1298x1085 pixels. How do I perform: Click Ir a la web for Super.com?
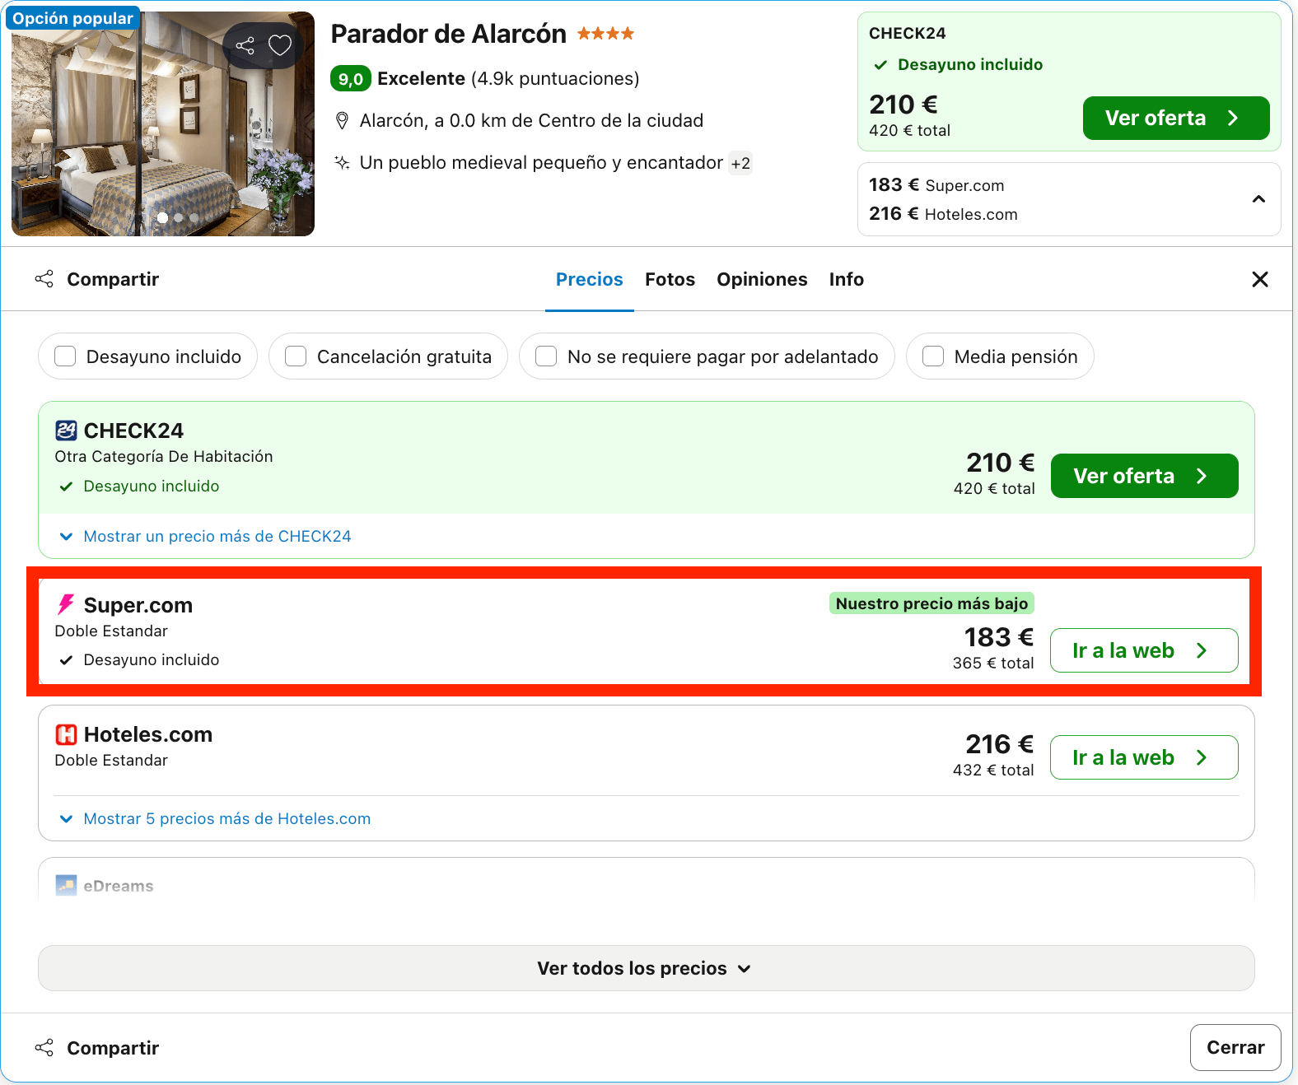click(1145, 650)
